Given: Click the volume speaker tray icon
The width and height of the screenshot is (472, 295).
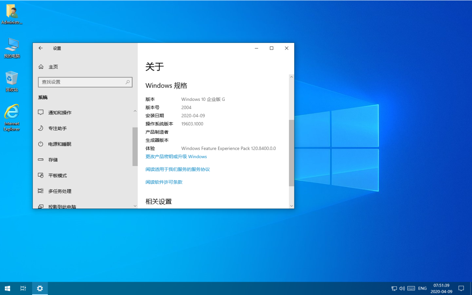Looking at the screenshot, I should click(402, 289).
